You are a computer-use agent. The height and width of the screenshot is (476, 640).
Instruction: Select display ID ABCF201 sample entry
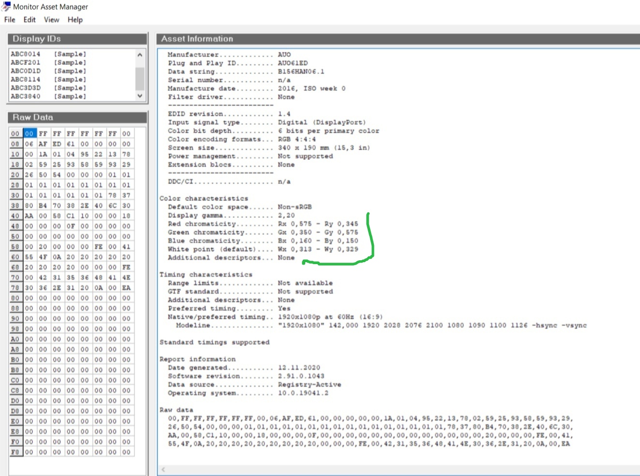click(x=48, y=62)
